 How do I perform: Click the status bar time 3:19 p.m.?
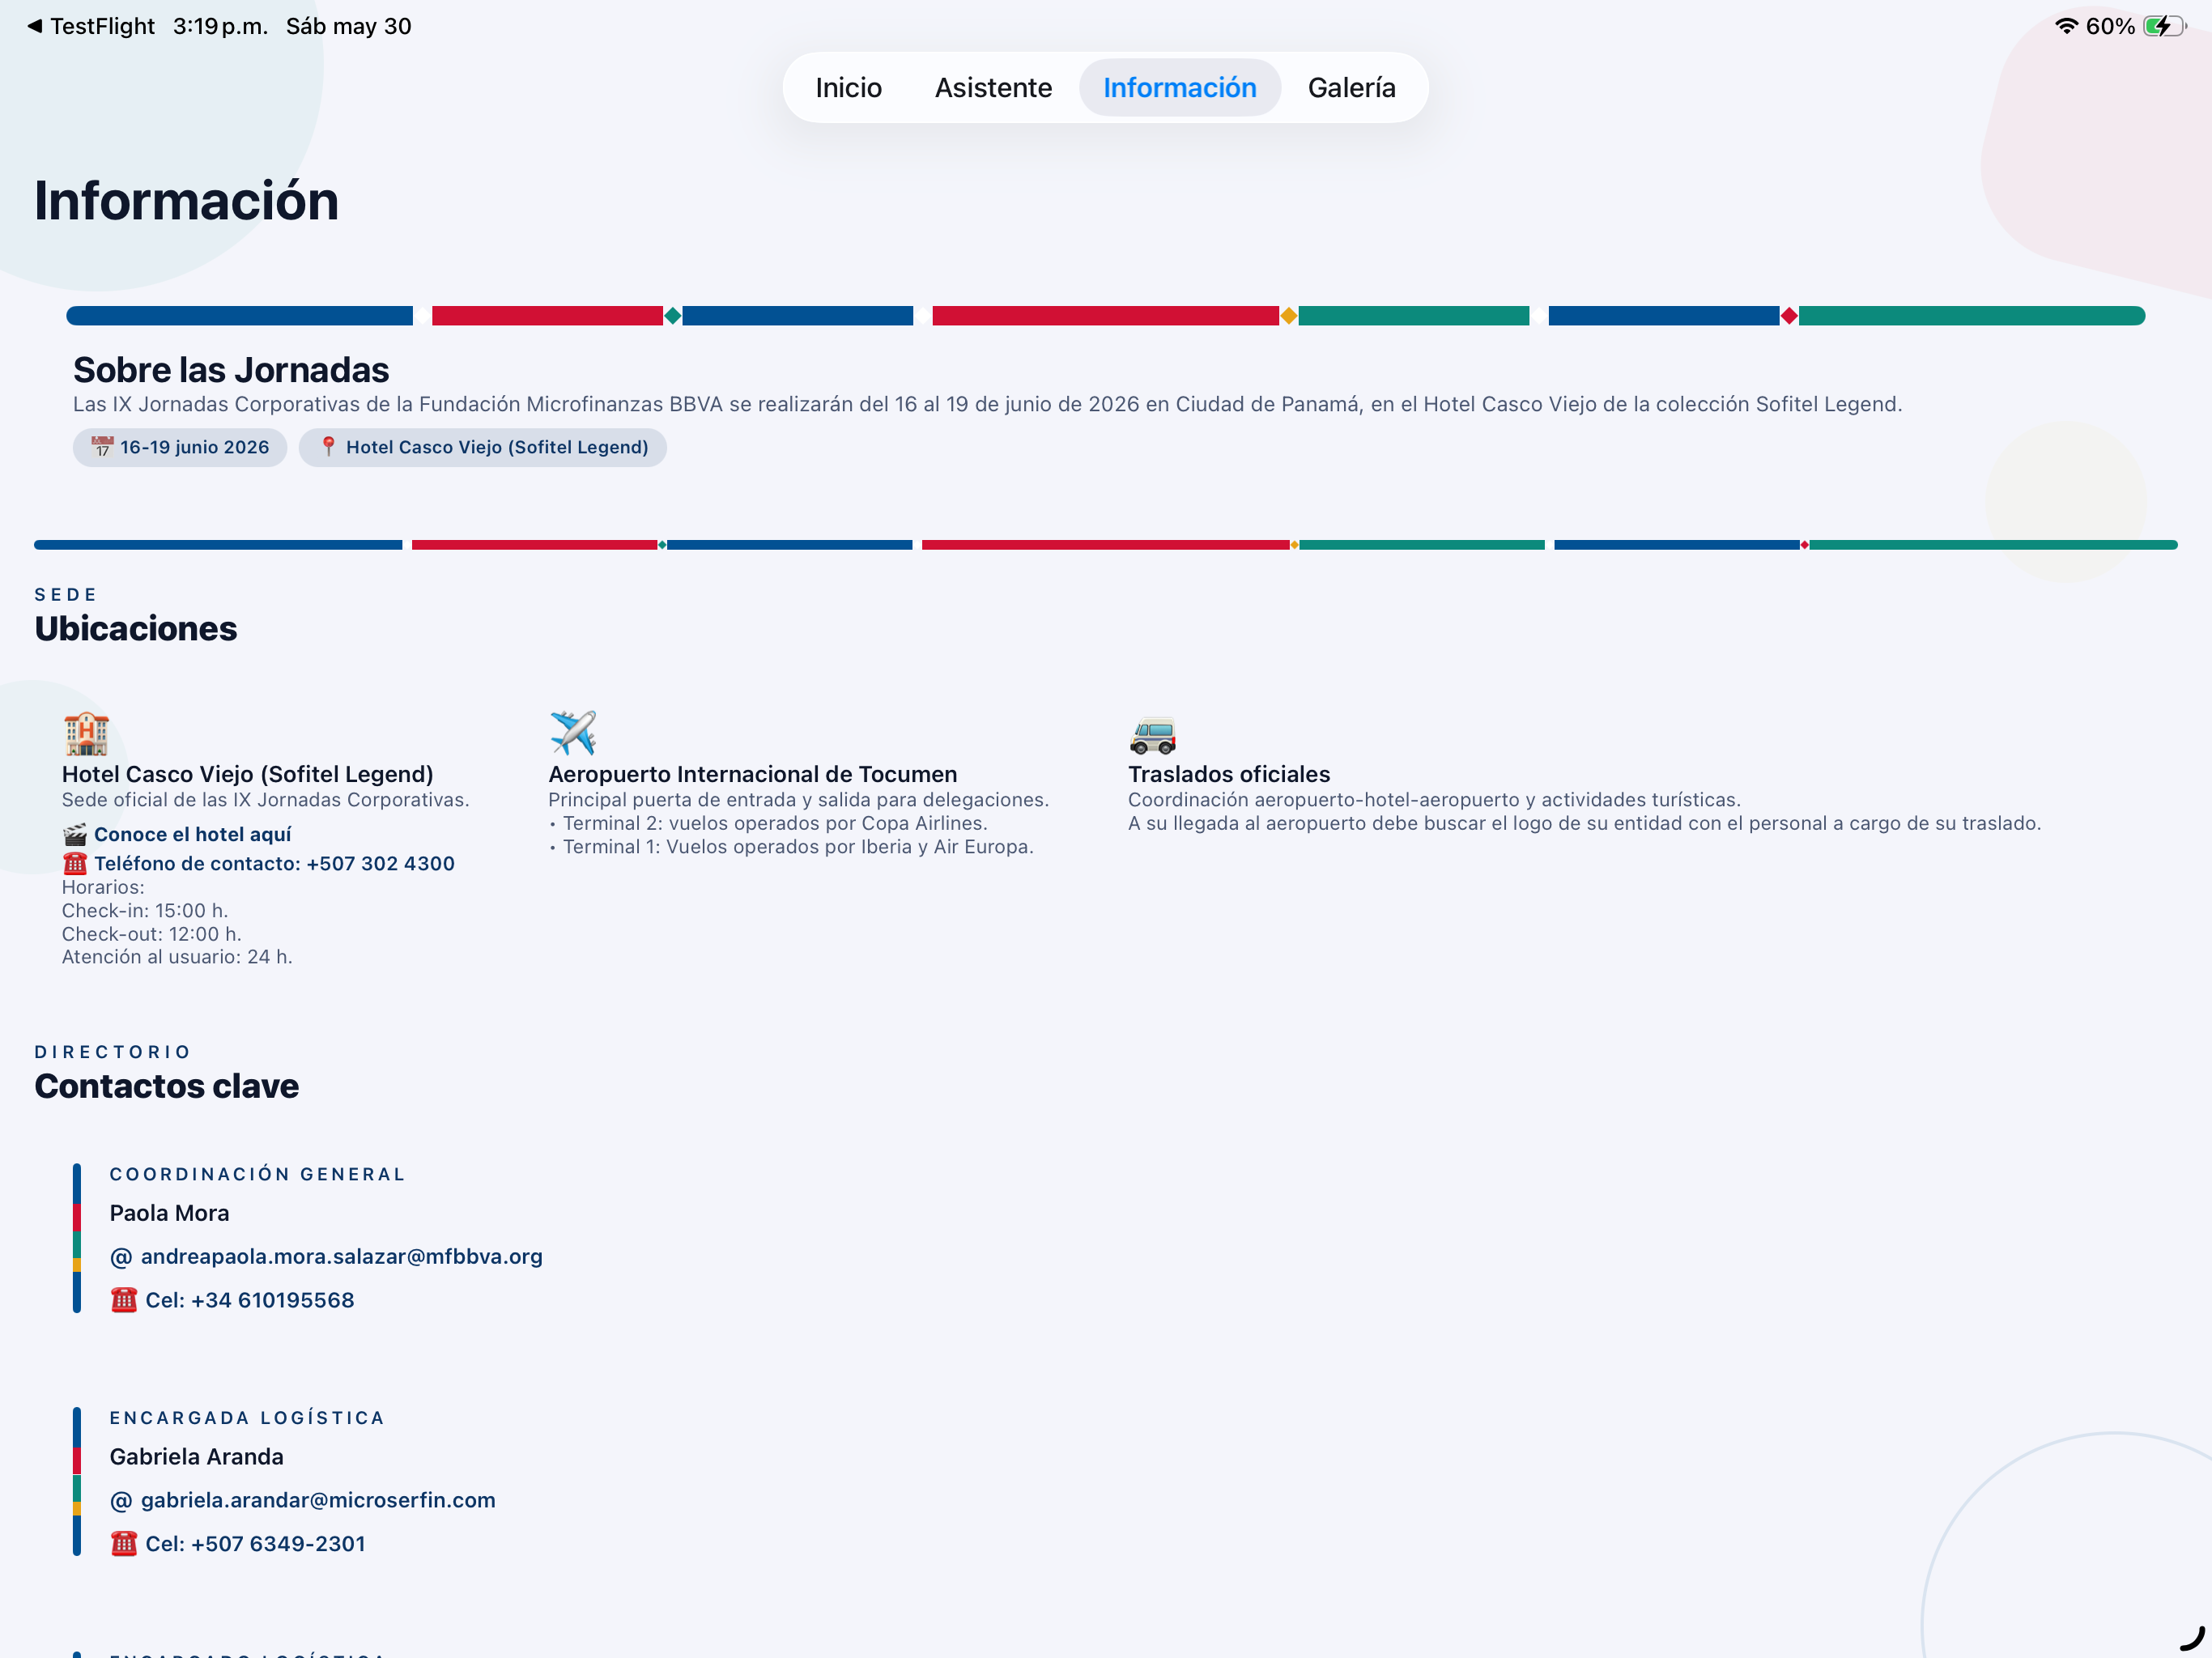point(220,26)
